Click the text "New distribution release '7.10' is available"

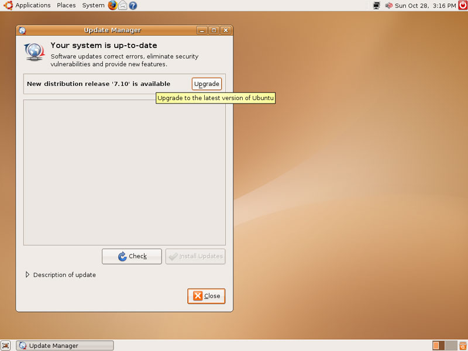(98, 84)
